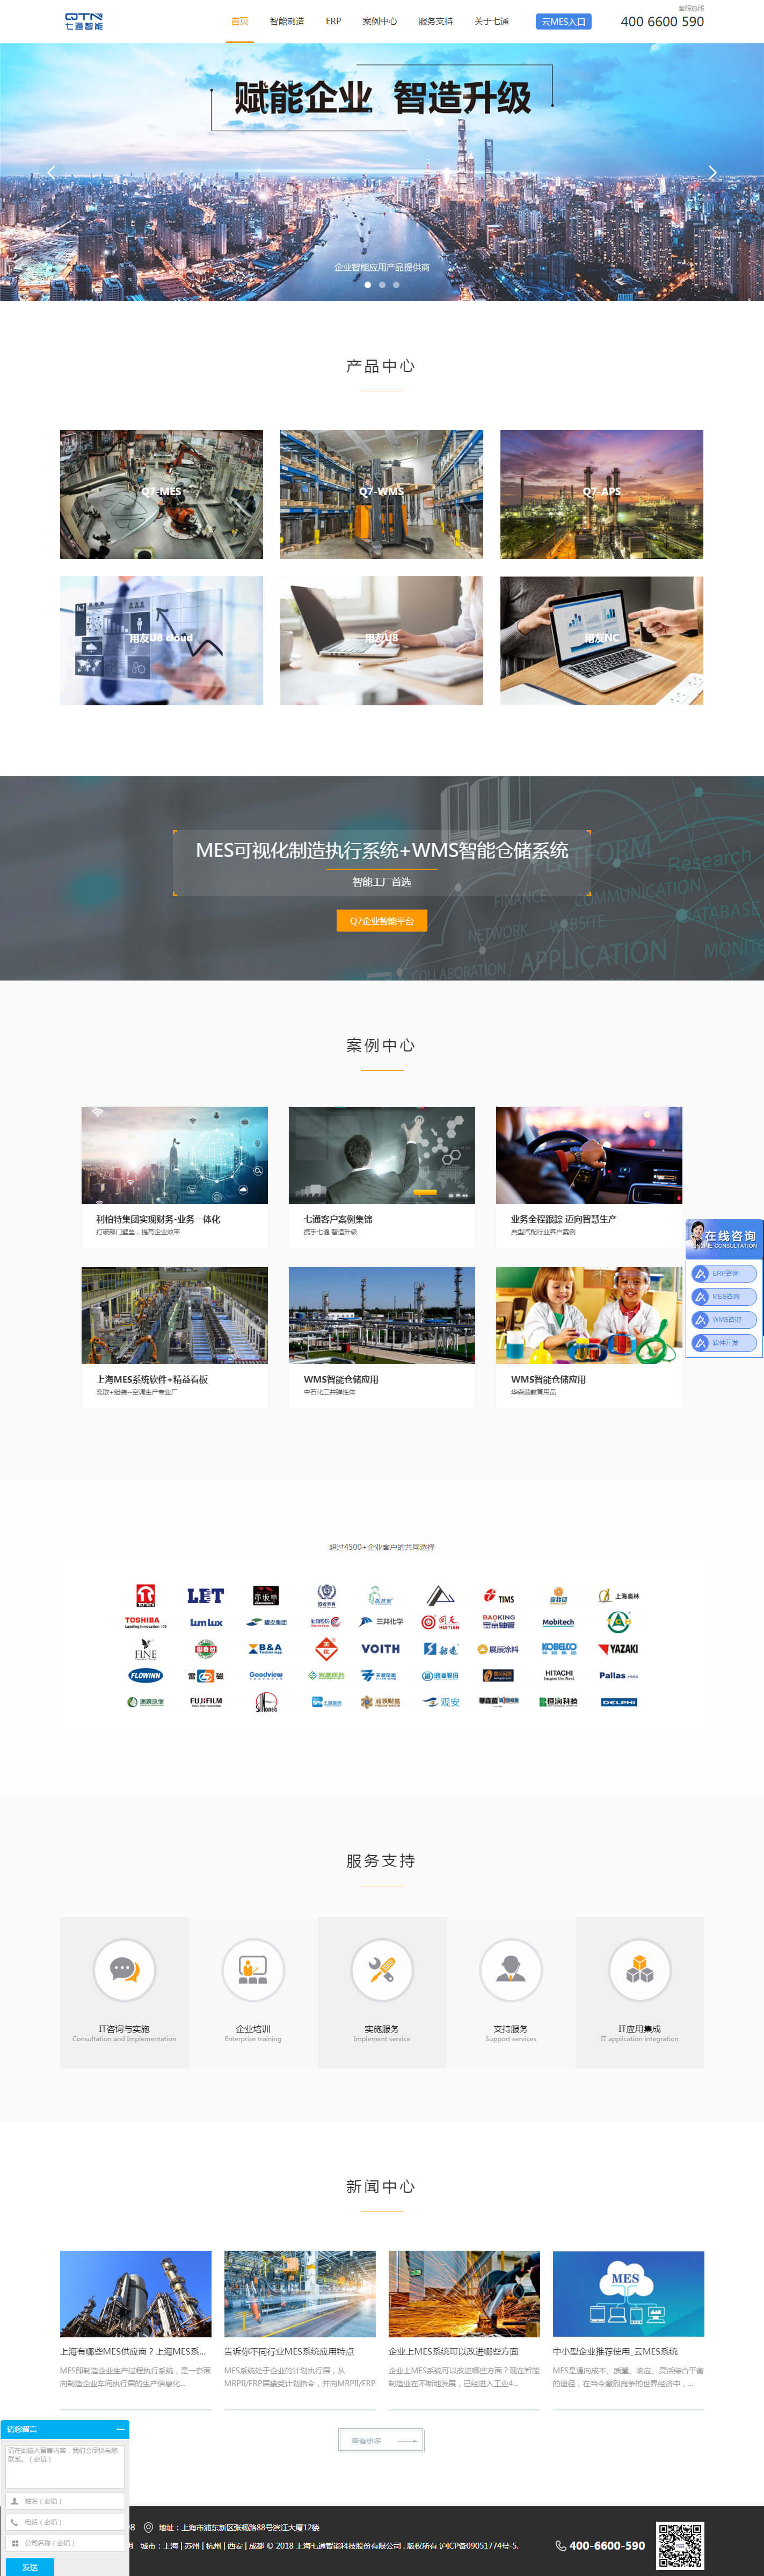764x2576 pixels.
Task: Go to the previous banner slide arrow
Action: click(x=52, y=173)
